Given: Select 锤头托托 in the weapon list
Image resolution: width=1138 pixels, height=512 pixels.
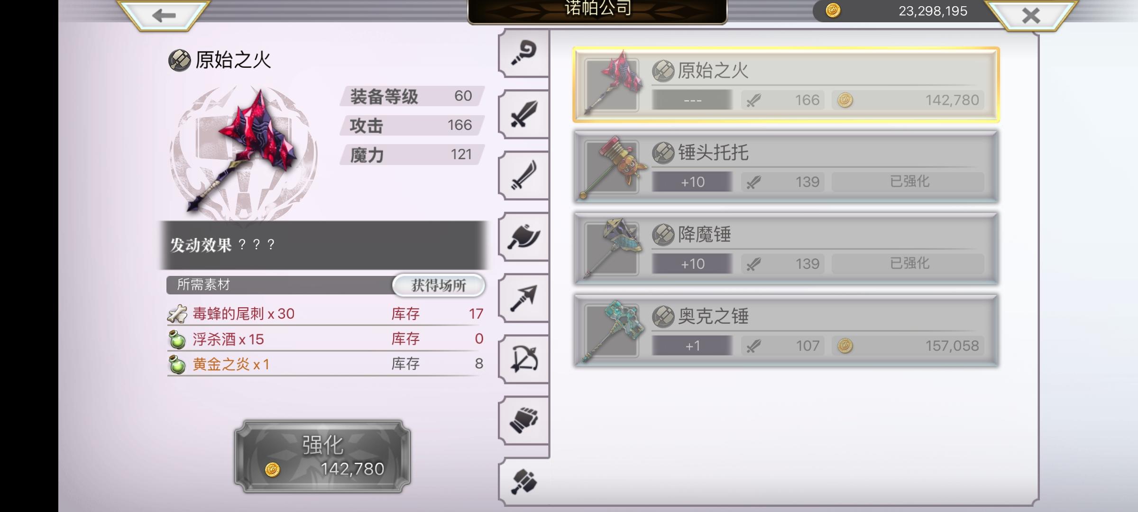Looking at the screenshot, I should pyautogui.click(x=786, y=167).
